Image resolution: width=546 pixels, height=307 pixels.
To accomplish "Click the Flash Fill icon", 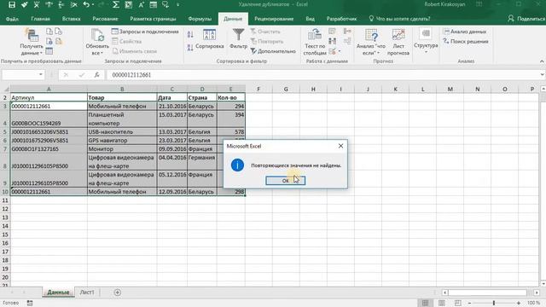I will (332, 32).
